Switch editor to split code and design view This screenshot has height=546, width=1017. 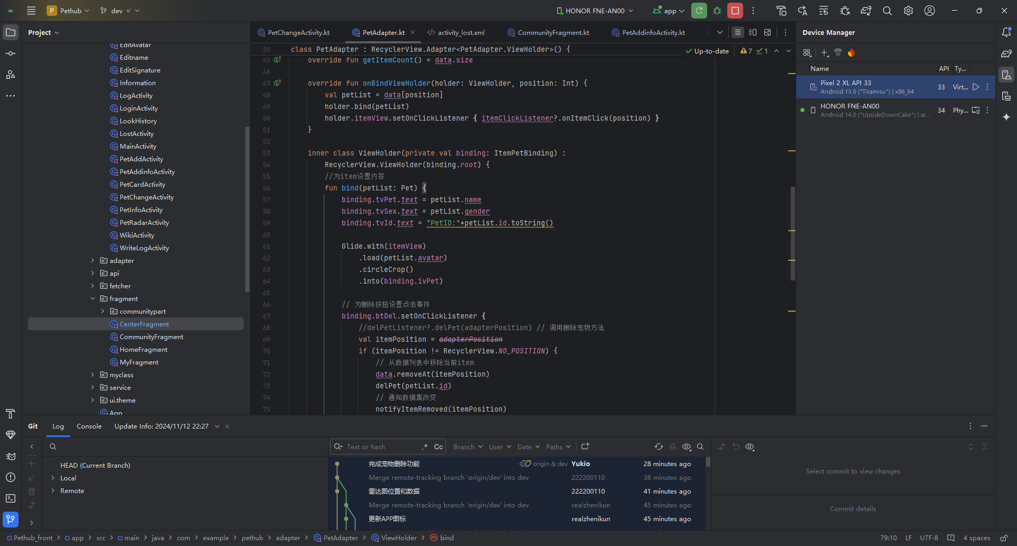tap(753, 33)
